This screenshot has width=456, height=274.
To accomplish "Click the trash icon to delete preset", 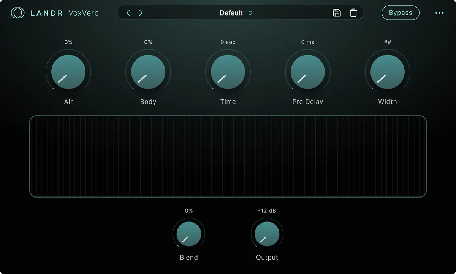I will pos(353,13).
